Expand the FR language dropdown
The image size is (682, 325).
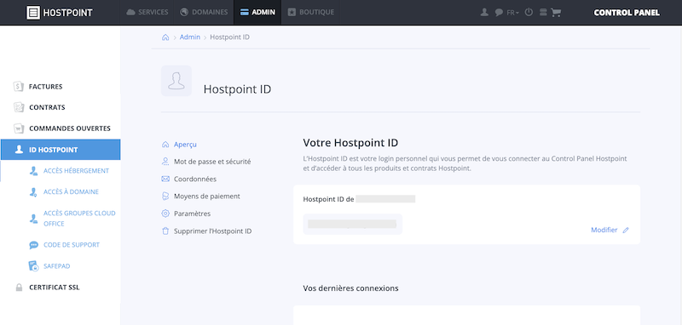coord(513,13)
